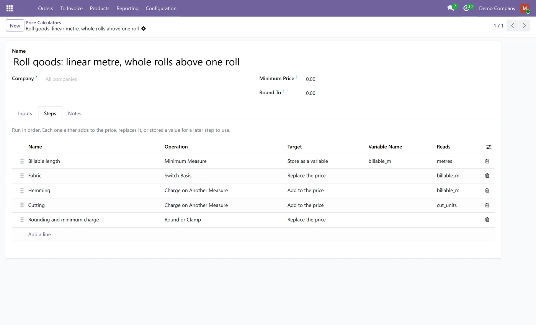Delete the Hemming step row
Screen dimensions: 536x325
point(487,190)
